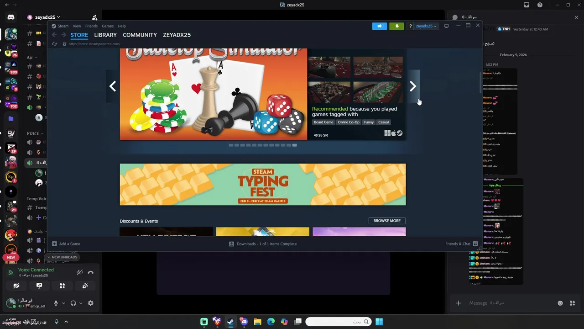The height and width of the screenshot is (329, 584).
Task: Open Steam announcements megaphone button
Action: (x=379, y=26)
